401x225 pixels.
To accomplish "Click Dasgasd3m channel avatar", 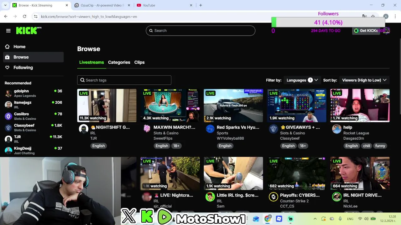I will pyautogui.click(x=337, y=129).
